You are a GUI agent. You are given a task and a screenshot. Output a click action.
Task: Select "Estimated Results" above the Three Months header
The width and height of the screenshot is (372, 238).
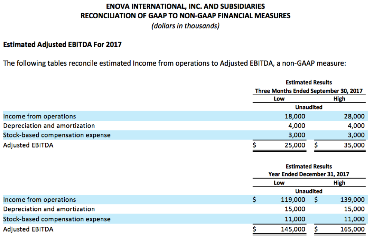(309, 83)
